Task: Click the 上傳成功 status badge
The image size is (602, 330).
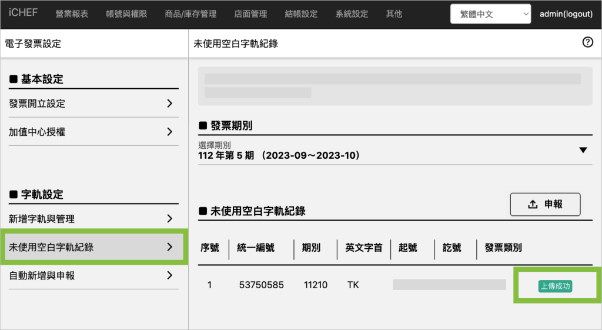Action: [556, 286]
